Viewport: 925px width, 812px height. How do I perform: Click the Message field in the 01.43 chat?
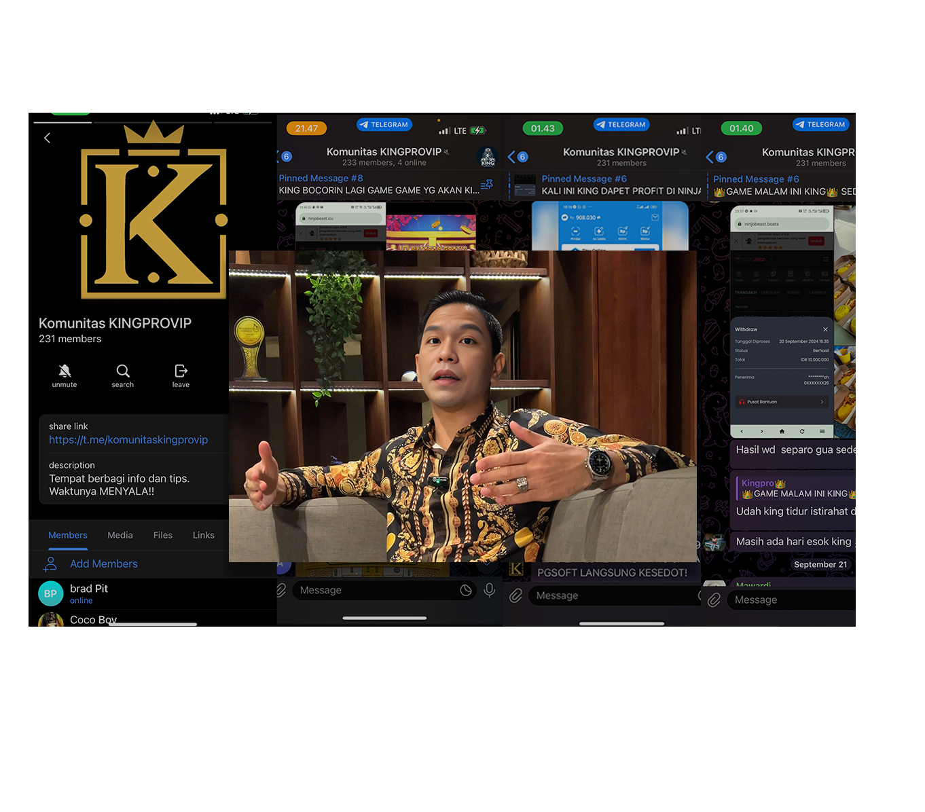[611, 596]
